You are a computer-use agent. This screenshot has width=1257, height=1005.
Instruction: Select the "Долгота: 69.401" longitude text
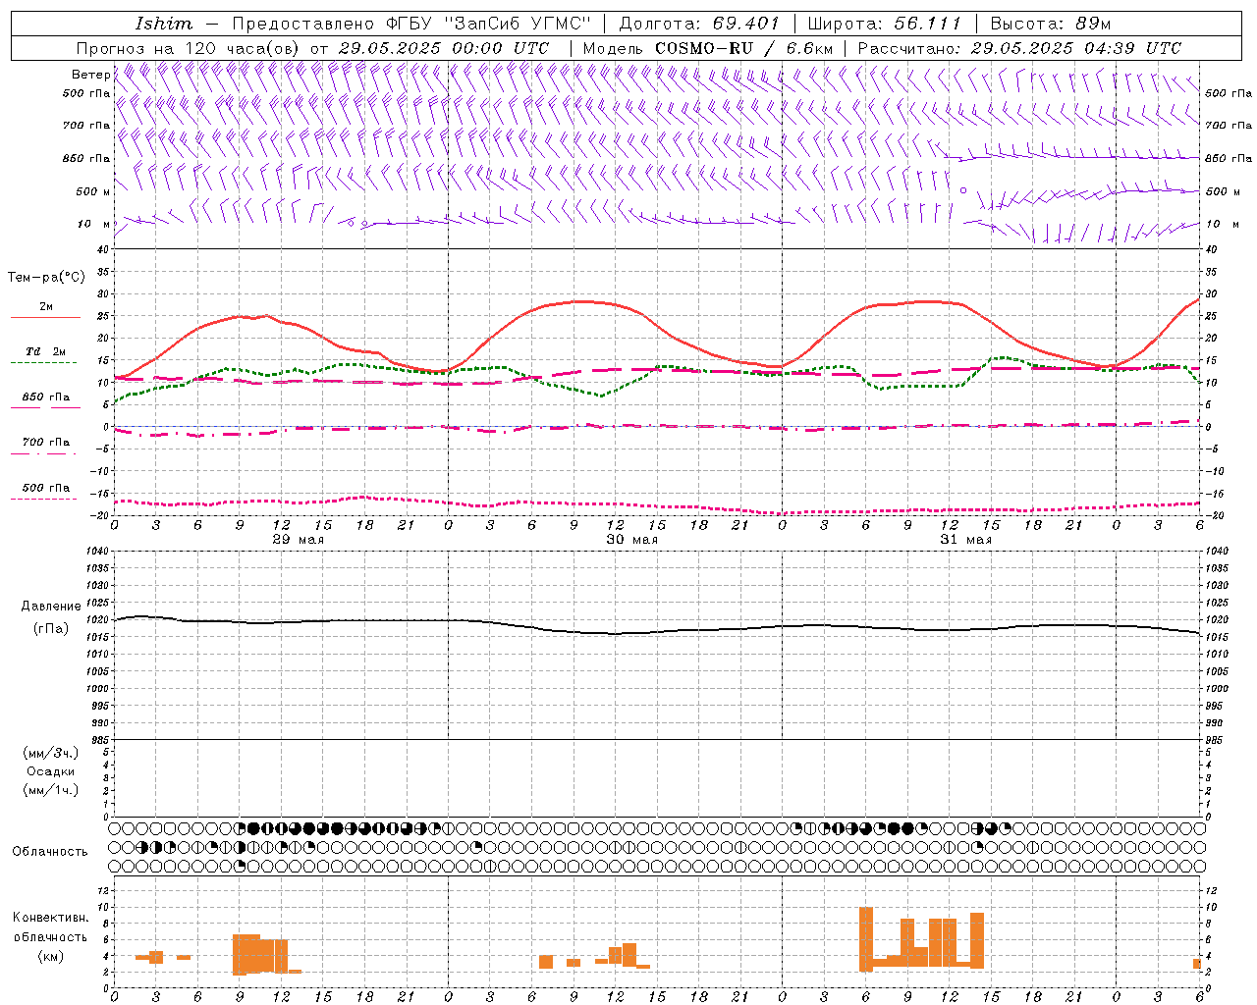coord(699,24)
